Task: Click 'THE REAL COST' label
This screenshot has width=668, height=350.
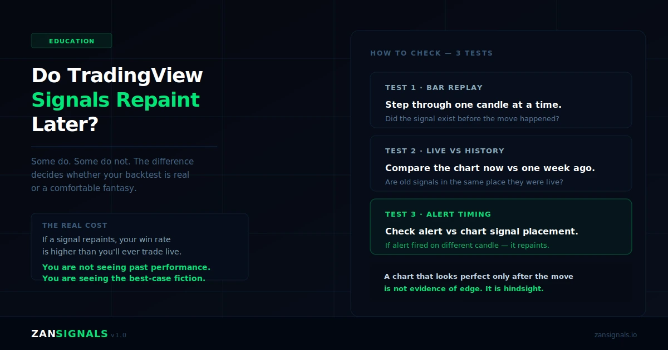Action: coord(75,226)
